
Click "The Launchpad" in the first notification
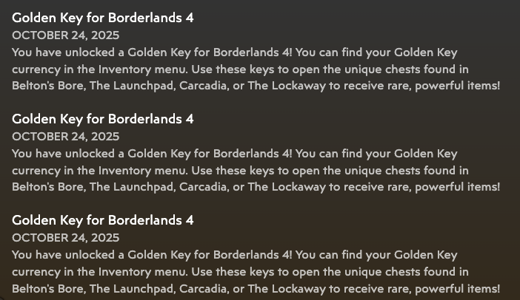point(130,86)
